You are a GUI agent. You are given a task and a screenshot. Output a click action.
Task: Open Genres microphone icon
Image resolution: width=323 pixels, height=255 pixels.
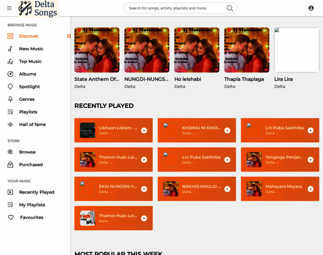point(10,99)
